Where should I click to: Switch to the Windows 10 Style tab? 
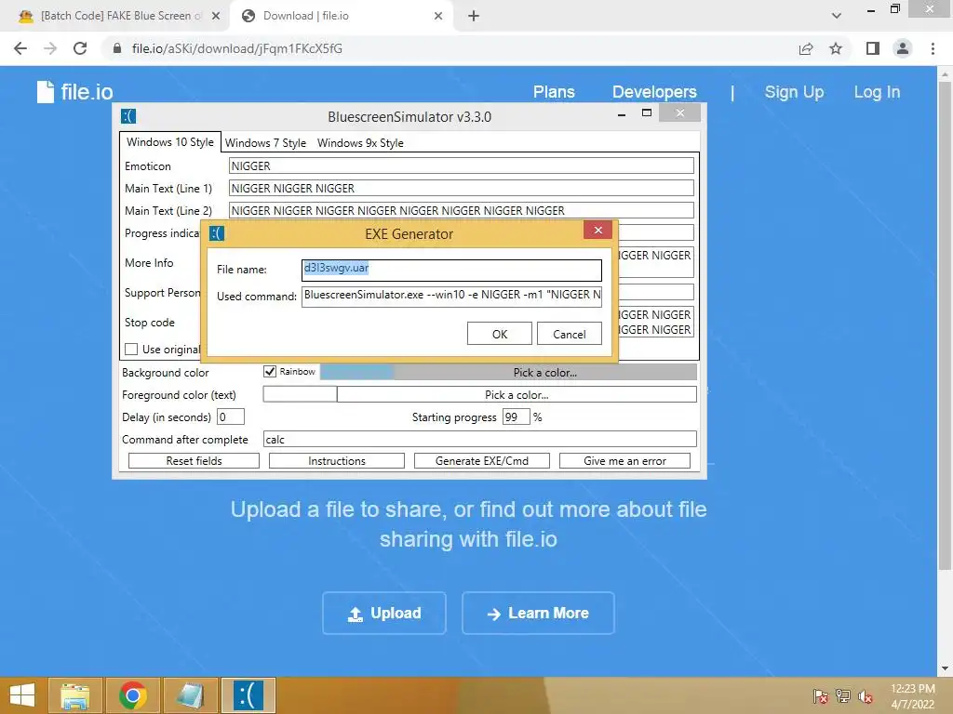coord(170,142)
